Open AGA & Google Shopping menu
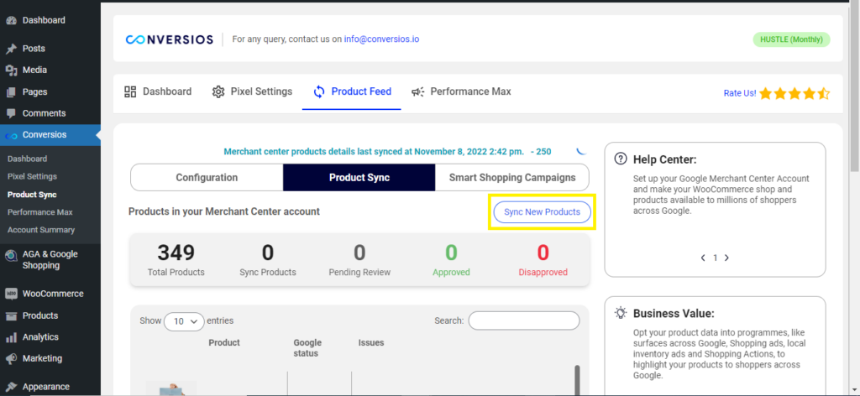The image size is (860, 396). click(50, 259)
